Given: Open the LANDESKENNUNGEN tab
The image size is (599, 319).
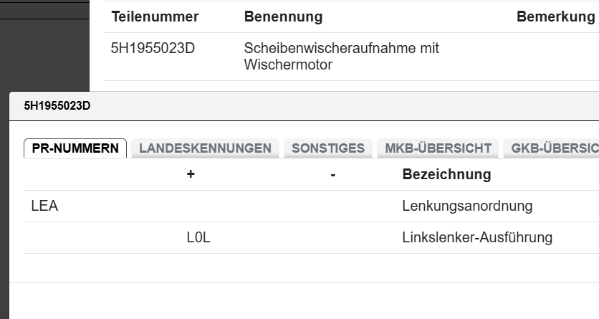Looking at the screenshot, I should (205, 148).
